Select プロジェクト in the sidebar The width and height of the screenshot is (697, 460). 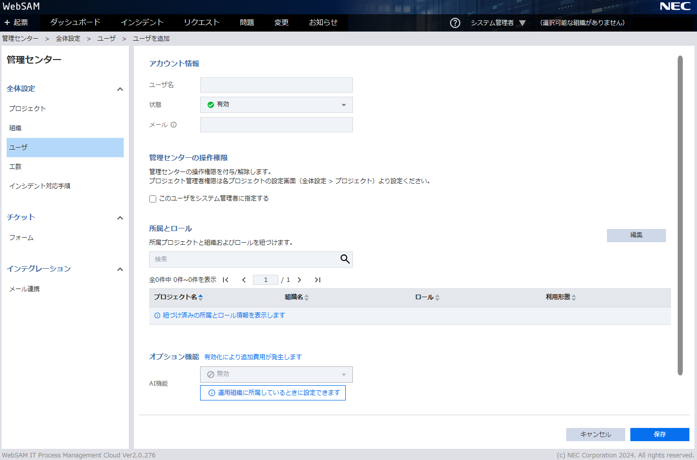[65, 109]
